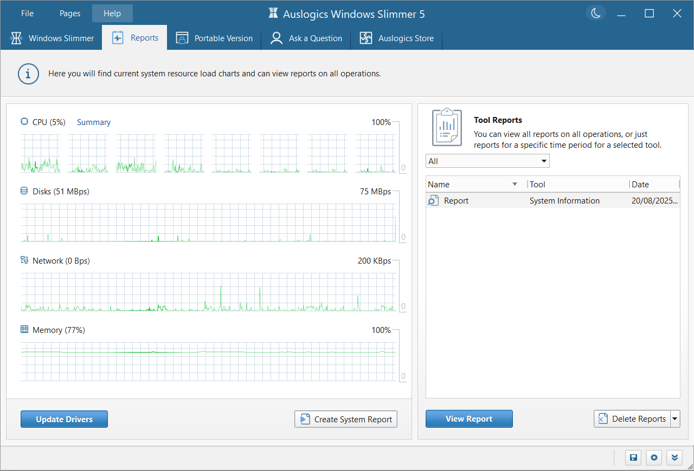Collapse the bottom panel with double-chevron icon

(x=674, y=457)
